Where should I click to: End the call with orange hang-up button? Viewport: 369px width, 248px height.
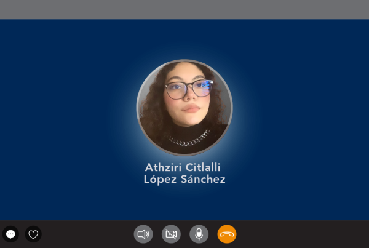point(227,234)
